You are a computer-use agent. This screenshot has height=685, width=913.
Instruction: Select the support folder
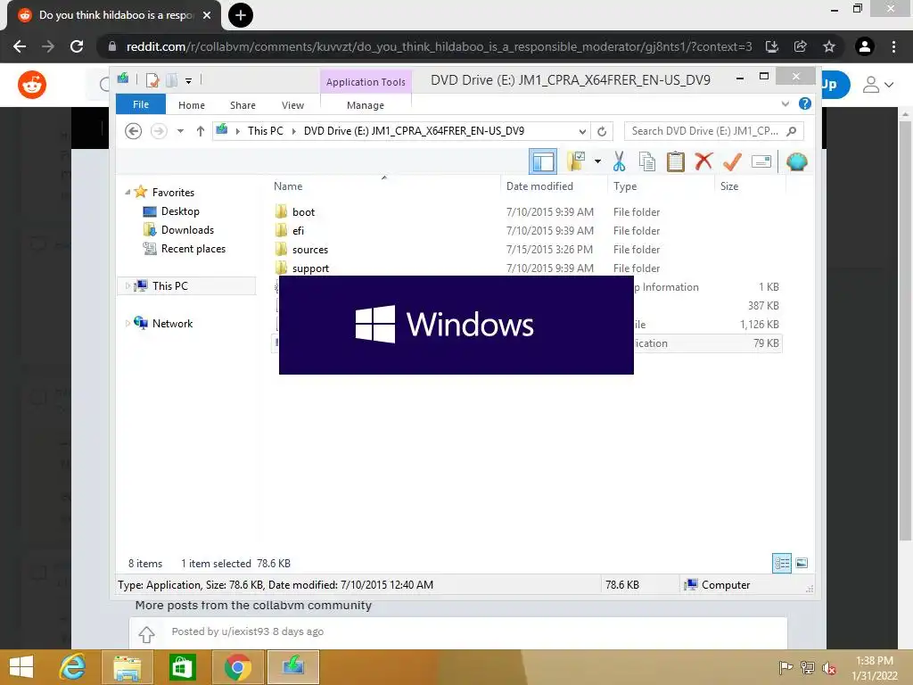pos(310,268)
